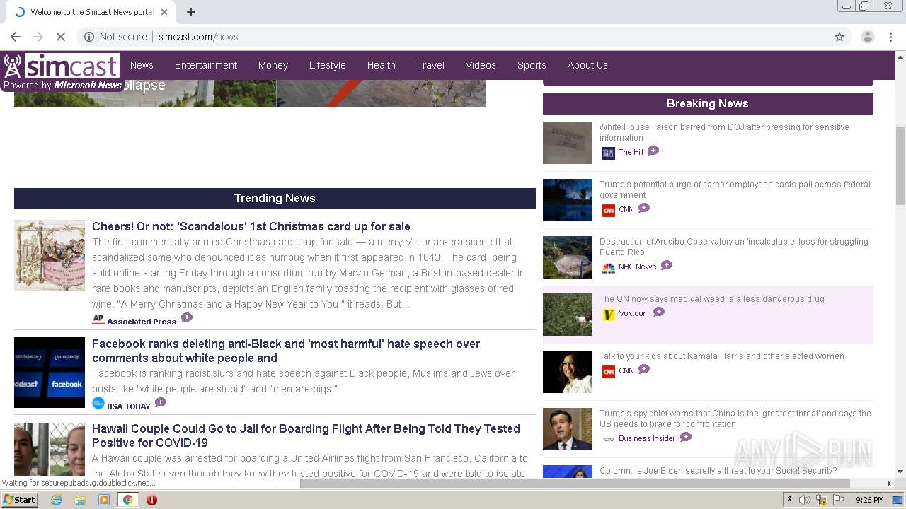Open the Sports menu item
The height and width of the screenshot is (509, 906).
tap(532, 65)
